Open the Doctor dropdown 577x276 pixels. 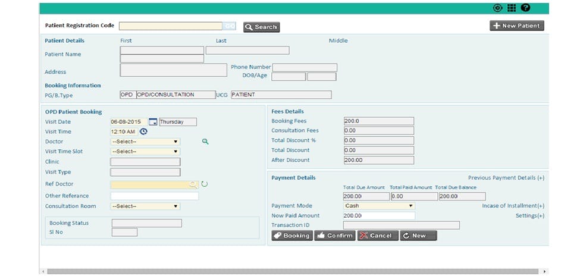coord(145,142)
